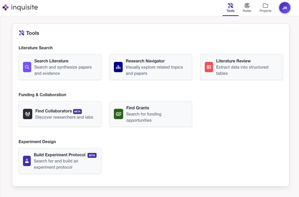Click the Find Collaborators title text
The width and height of the screenshot is (299, 197).
(53, 111)
